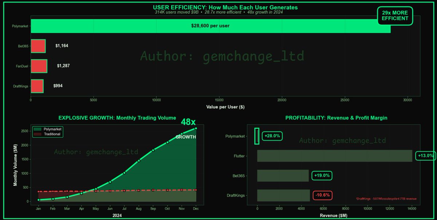The width and height of the screenshot is (437, 220).
Task: Select the small outlined Polymarket revenue bar
Action: [257, 136]
